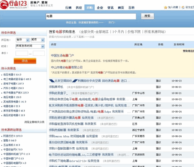The width and height of the screenshot is (194, 167).
Task: Click the search box containing 电器
Action: coord(91,16)
